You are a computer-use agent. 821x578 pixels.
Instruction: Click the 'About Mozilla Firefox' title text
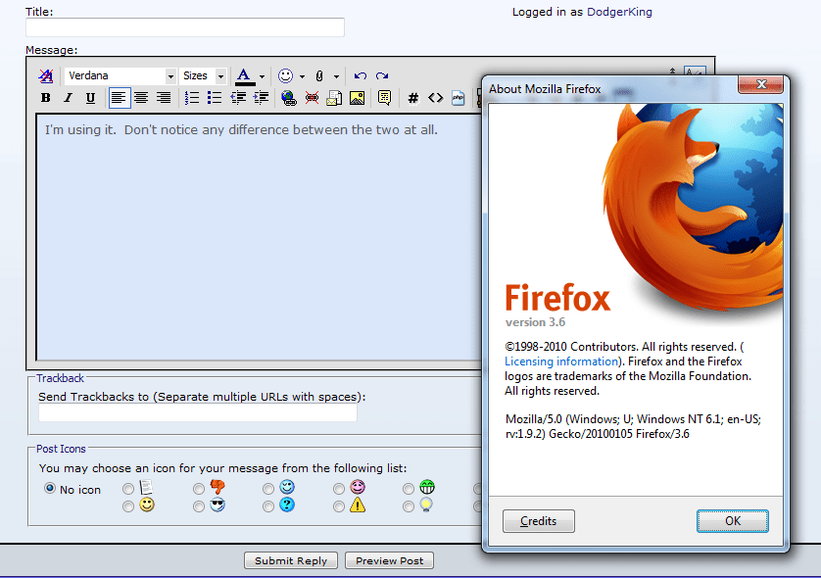click(545, 89)
